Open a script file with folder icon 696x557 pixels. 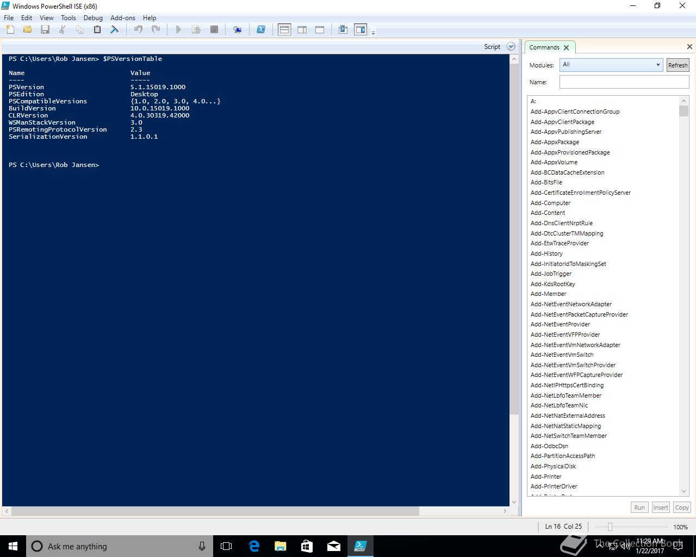(28, 30)
